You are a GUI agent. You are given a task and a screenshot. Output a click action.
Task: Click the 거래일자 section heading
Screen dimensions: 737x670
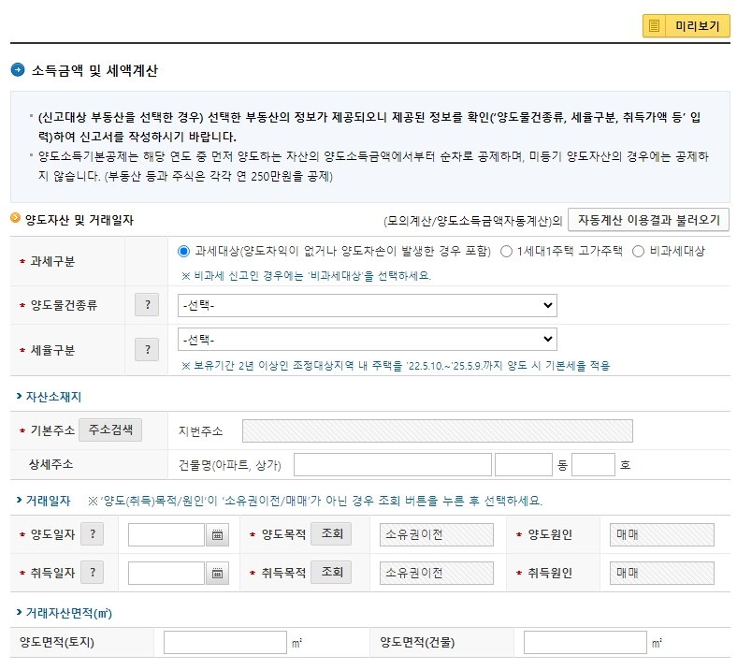point(48,501)
